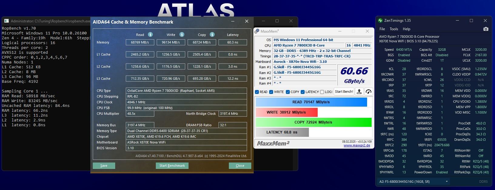Screen dimensions: 495x190
Task: Click the DRAM:FSB Ratio 32:1 field
Action: 233,125
